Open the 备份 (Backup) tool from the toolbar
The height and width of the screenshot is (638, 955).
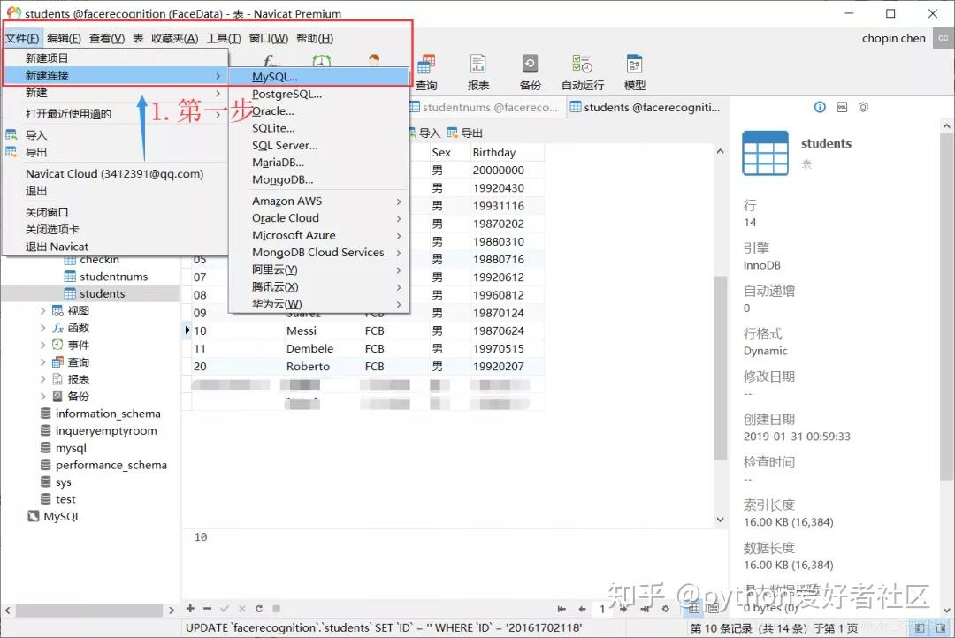click(530, 71)
